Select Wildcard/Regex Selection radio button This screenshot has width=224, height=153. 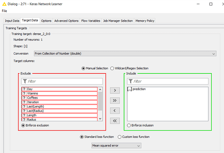[112, 69]
